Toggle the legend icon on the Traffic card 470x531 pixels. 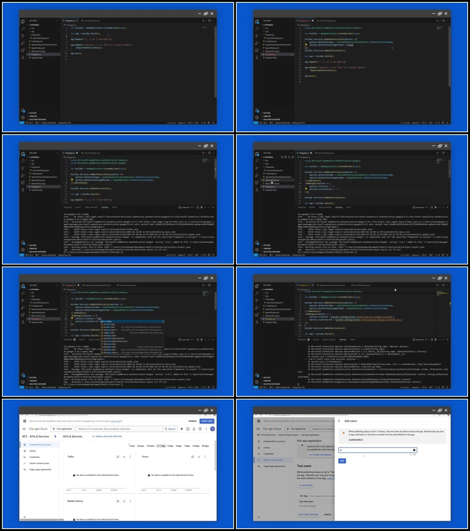pyautogui.click(x=118, y=457)
